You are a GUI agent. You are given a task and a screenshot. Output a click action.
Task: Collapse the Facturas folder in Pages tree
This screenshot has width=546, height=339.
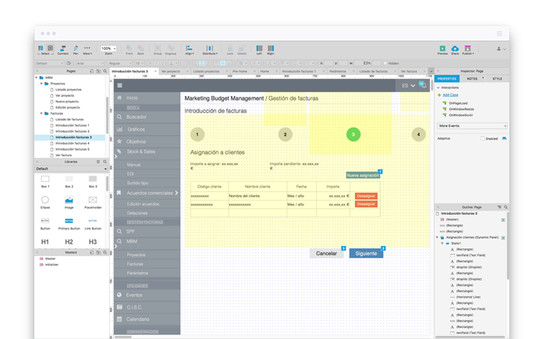41,113
